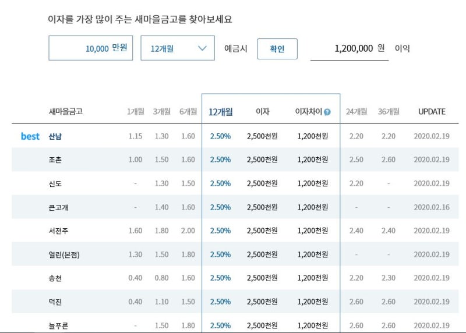
Task: Click 서전주's 6개월 rate 2.00
Action: click(188, 231)
